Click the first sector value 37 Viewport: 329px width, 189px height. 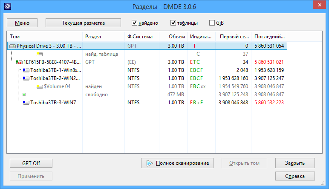[245, 54]
